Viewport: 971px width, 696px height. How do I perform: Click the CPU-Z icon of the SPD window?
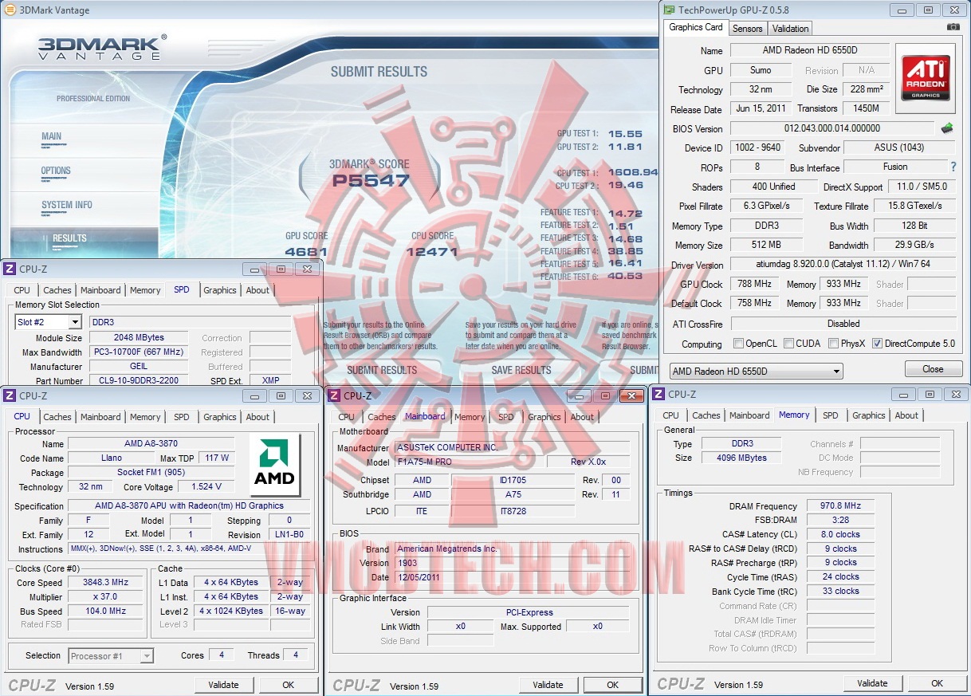[9, 269]
